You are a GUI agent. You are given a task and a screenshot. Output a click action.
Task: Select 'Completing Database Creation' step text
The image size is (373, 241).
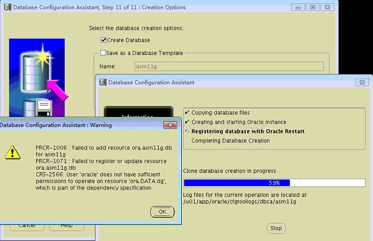tap(230, 141)
